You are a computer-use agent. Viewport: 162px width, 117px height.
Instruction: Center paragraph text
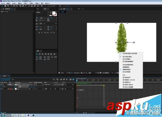point(40,54)
